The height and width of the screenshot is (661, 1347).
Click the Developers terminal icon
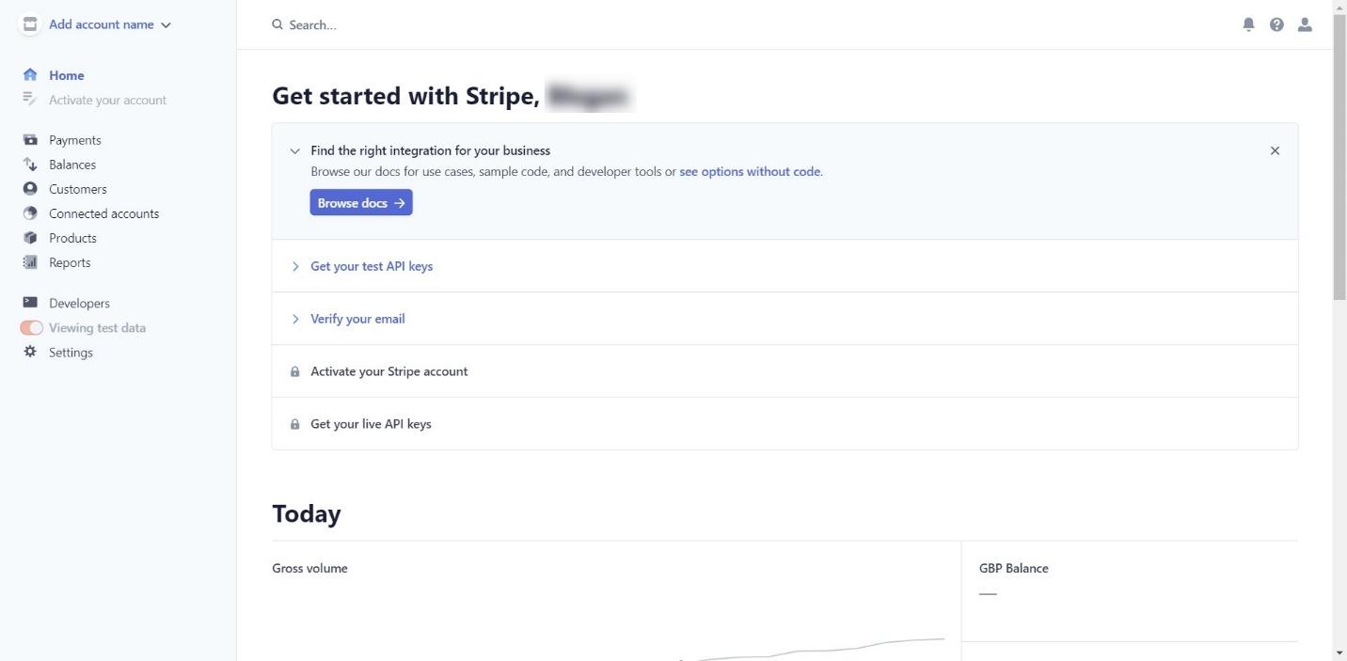click(30, 302)
